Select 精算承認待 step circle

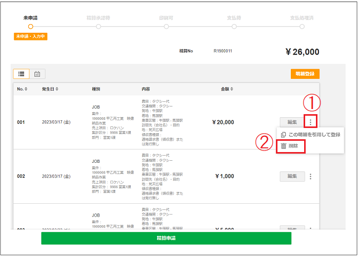[x=98, y=27]
